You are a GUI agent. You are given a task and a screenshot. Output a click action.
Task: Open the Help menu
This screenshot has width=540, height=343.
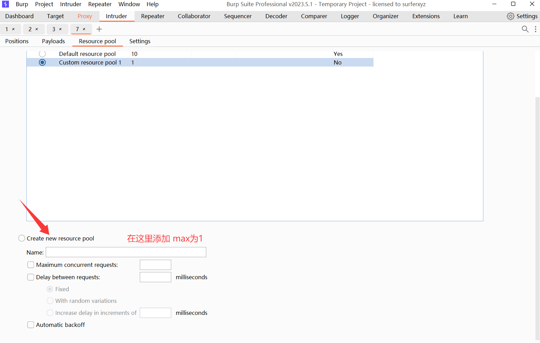pyautogui.click(x=152, y=4)
